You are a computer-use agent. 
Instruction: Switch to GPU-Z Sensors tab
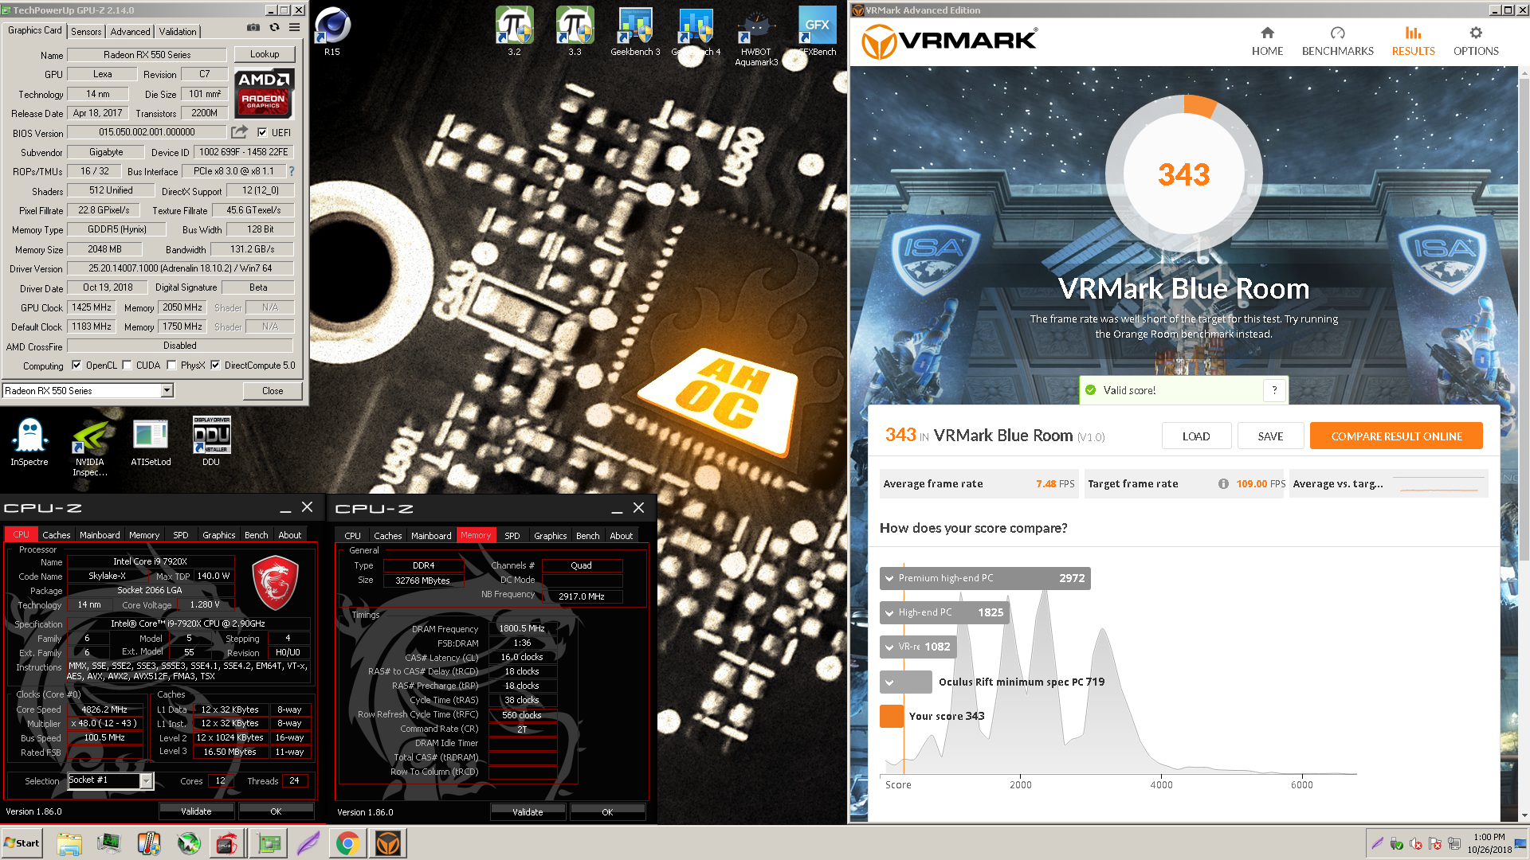[86, 32]
